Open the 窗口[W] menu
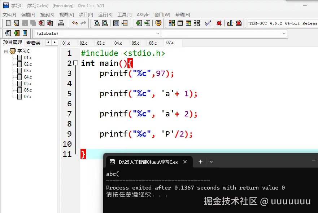 point(162,14)
